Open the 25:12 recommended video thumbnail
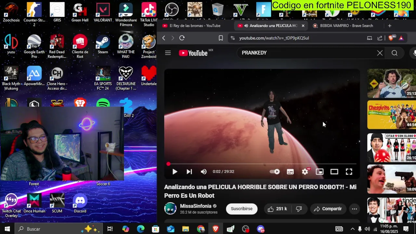416x234 pixels. point(392,83)
